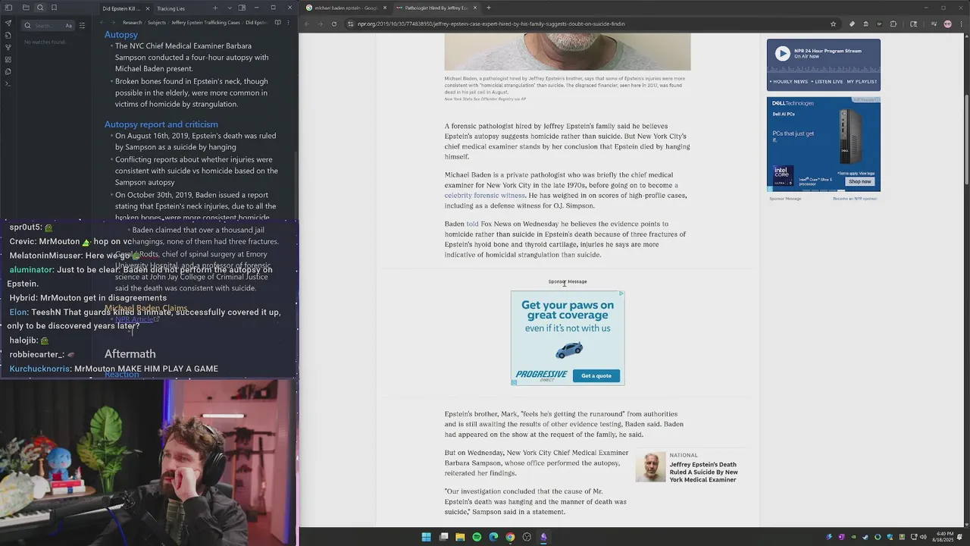Open Spotify from the taskbar

tap(477, 537)
